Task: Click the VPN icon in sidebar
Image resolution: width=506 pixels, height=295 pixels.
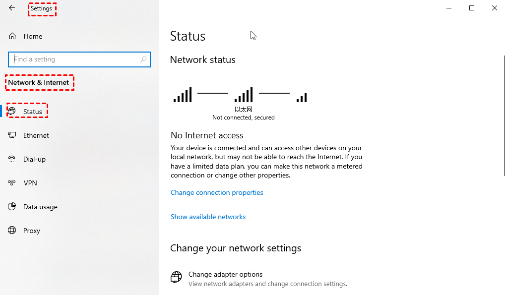Action: pyautogui.click(x=11, y=183)
